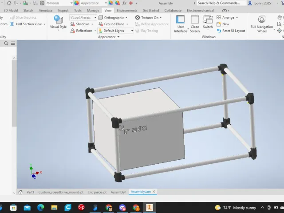Click the Orthographic cube icon
This screenshot has height=213, width=284.
click(x=101, y=18)
